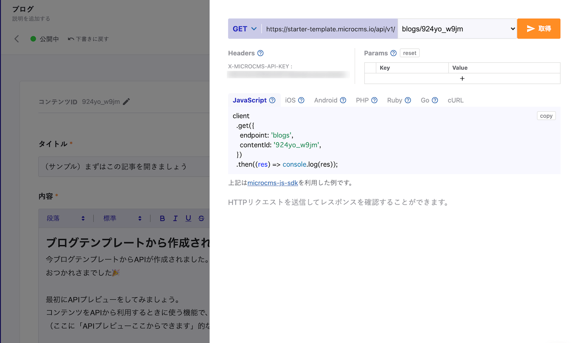Click the orange 取得 button
This screenshot has height=343, width=579.
(x=538, y=29)
